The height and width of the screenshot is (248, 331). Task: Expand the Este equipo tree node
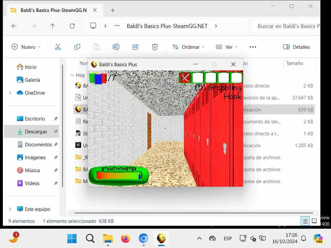[x=10, y=209]
